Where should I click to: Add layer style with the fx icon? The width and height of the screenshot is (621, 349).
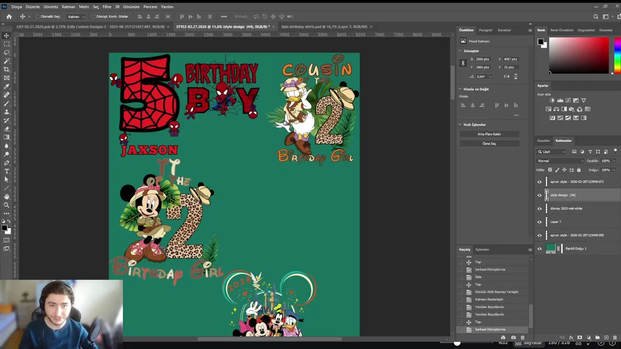(571, 337)
